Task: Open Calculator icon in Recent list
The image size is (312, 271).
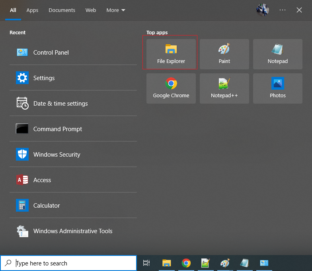Action: coord(22,205)
